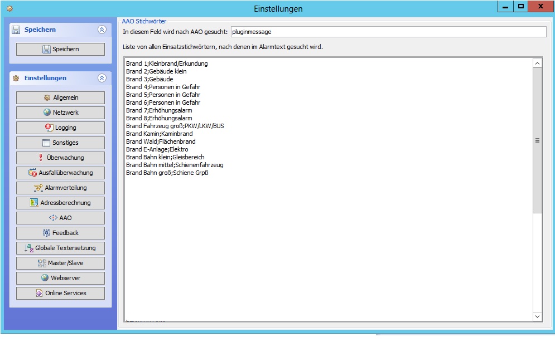Open the Webserver settings page
The width and height of the screenshot is (555, 342).
[x=60, y=278]
